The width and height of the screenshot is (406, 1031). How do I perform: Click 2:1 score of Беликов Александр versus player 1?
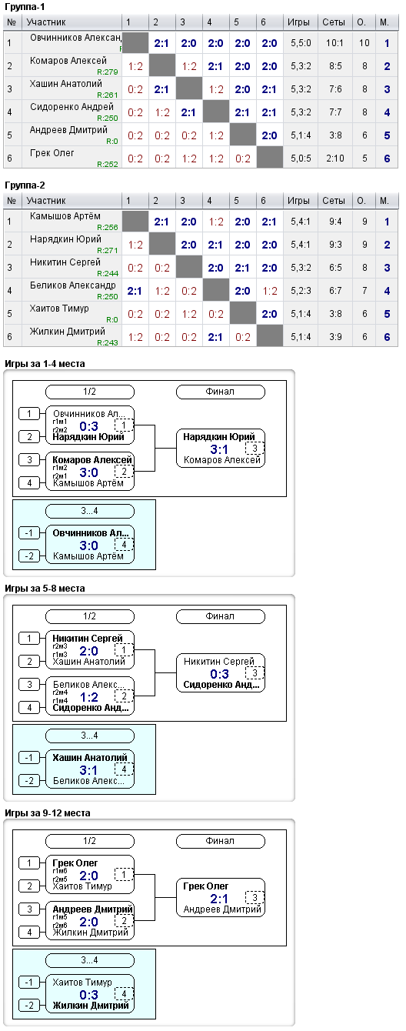click(135, 291)
